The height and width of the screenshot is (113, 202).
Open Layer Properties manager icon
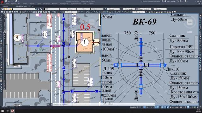(2, 9)
